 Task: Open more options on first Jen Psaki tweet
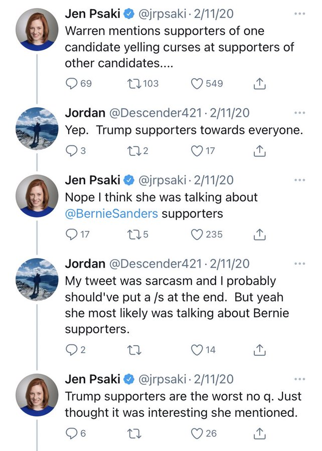[299, 14]
